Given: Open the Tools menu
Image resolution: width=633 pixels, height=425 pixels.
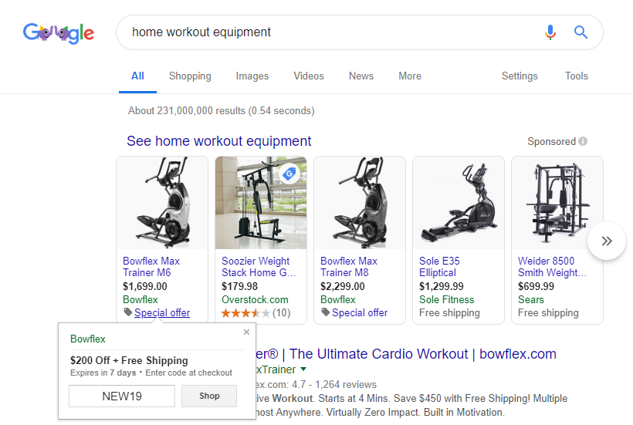Looking at the screenshot, I should pos(576,76).
